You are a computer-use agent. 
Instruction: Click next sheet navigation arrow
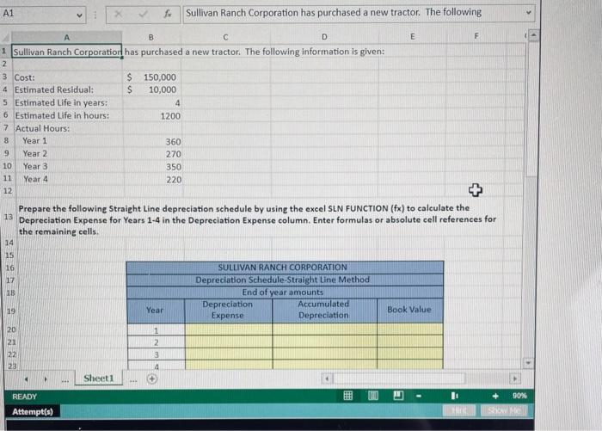46,379
